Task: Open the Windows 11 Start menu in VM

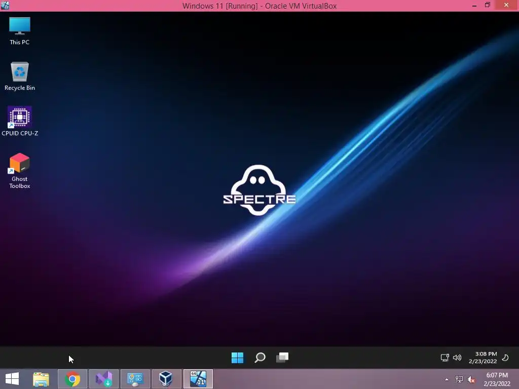Action: click(237, 358)
